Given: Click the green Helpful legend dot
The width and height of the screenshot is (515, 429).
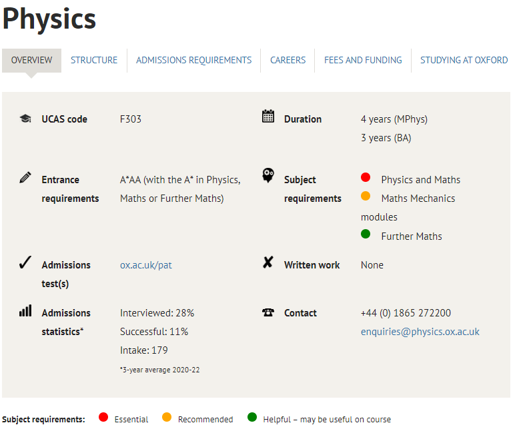Looking at the screenshot, I should coord(252,417).
